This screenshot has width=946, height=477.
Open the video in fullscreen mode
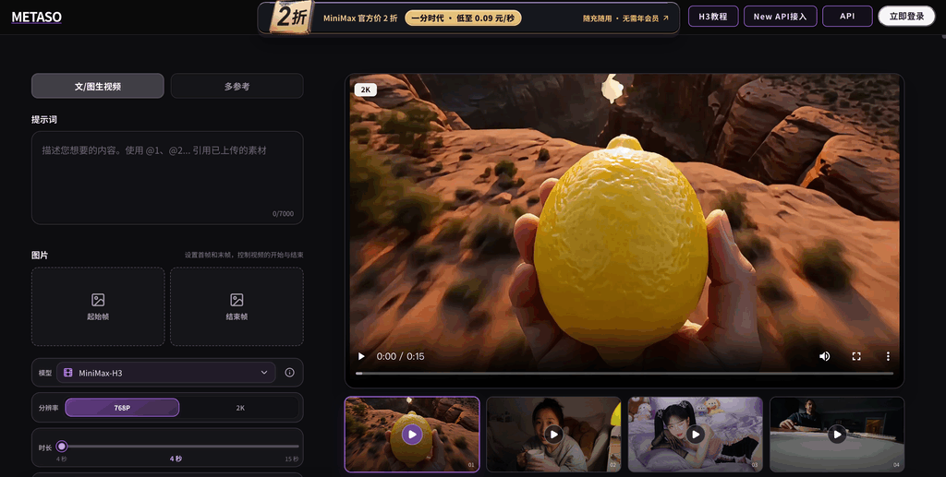[856, 356]
